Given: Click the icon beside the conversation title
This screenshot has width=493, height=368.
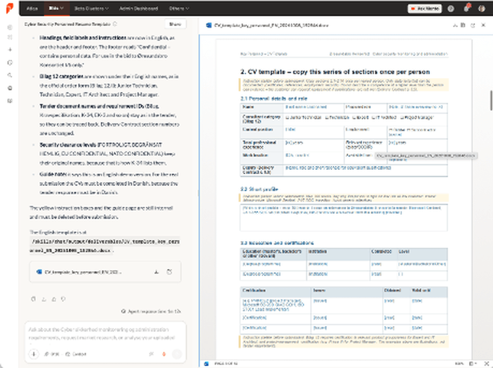Looking at the screenshot, I should [115, 24].
